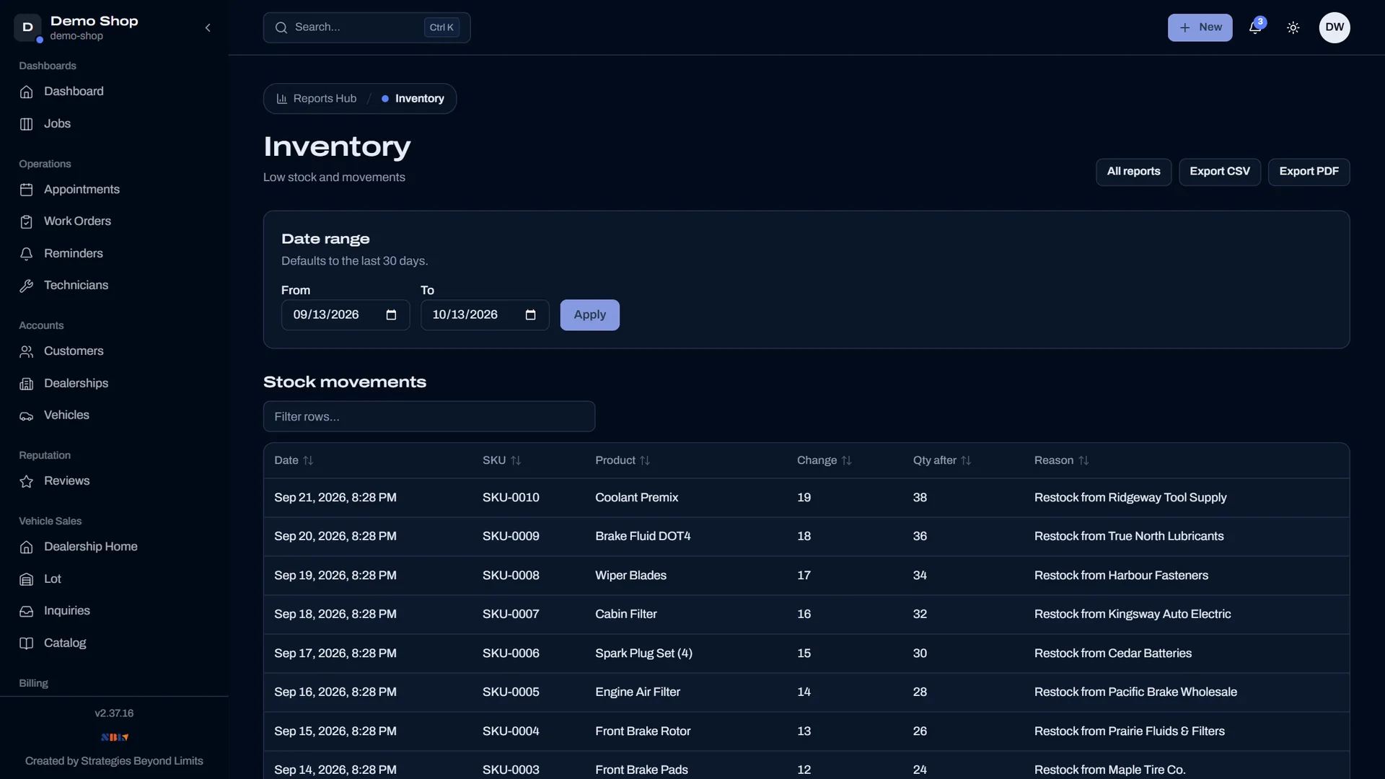
Task: Open the notifications bell
Action: [1256, 27]
